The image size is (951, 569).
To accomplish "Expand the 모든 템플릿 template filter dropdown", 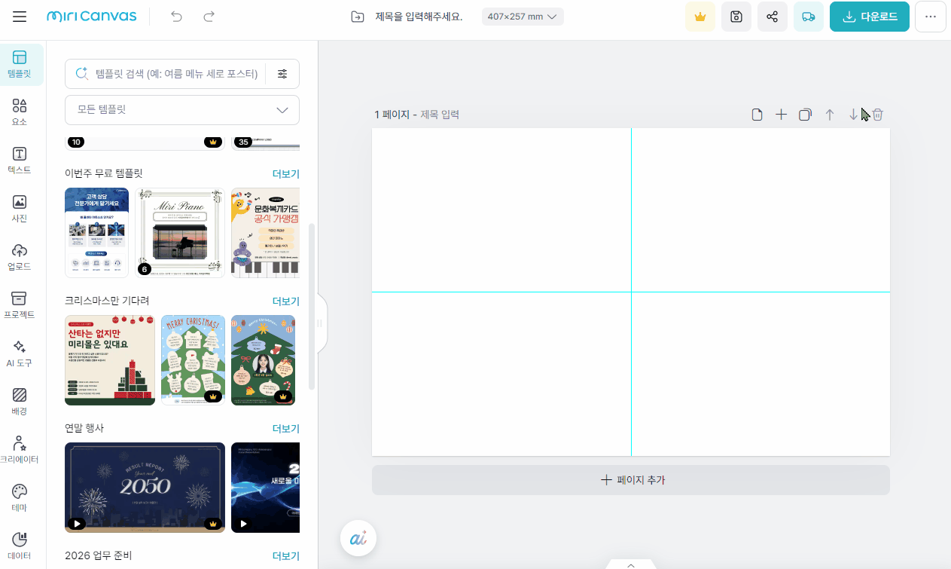I will point(181,110).
